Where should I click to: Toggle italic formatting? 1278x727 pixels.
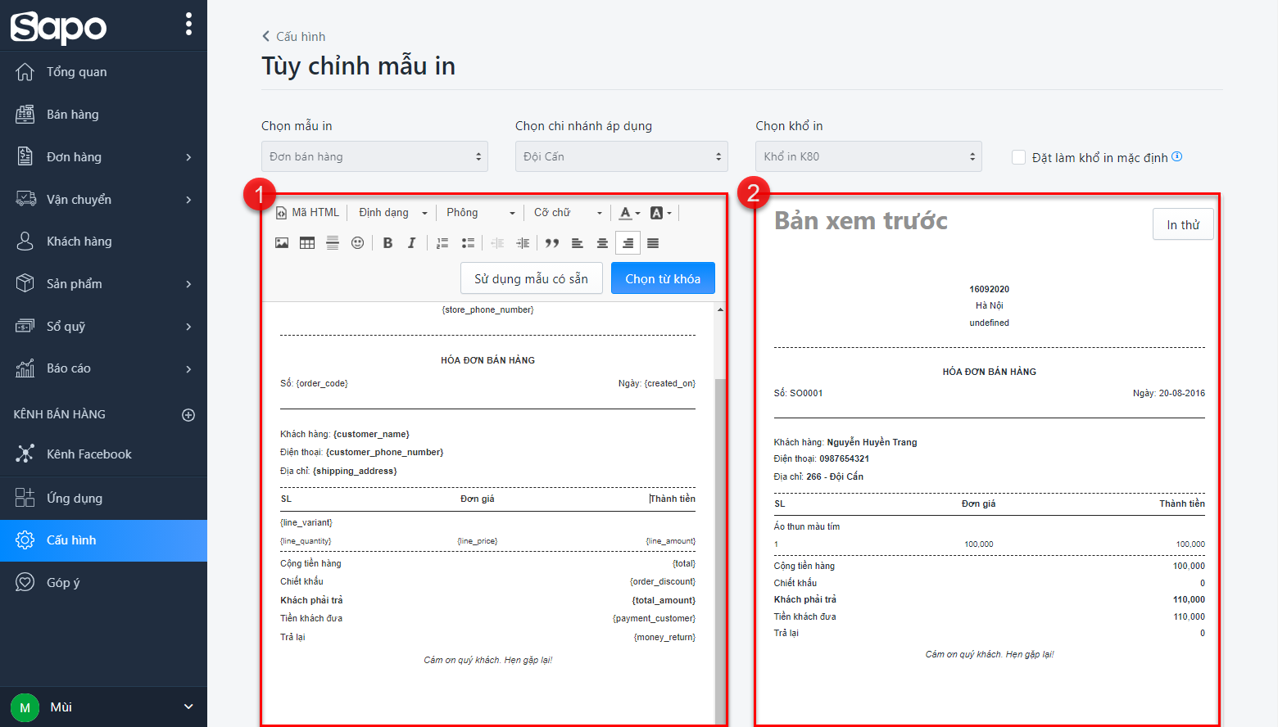(412, 243)
